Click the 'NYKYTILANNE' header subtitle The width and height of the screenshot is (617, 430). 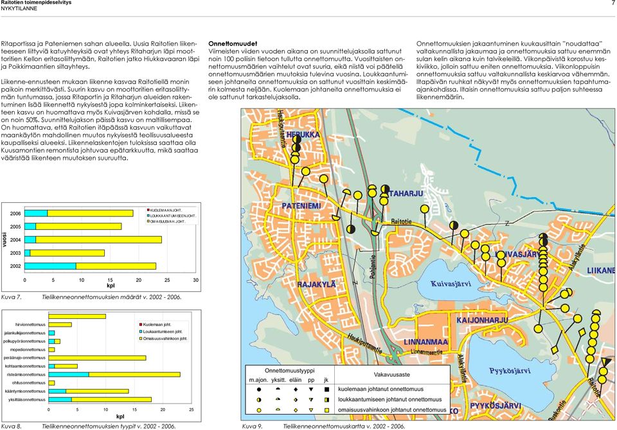point(19,8)
